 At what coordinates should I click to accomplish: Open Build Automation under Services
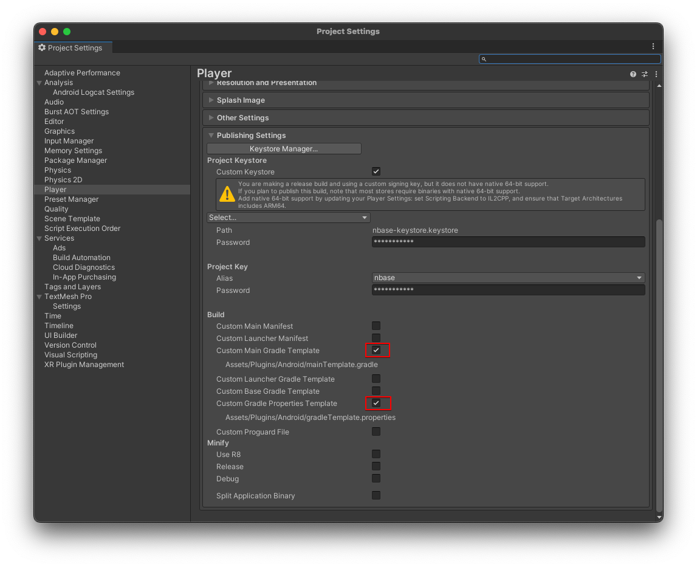coord(82,258)
